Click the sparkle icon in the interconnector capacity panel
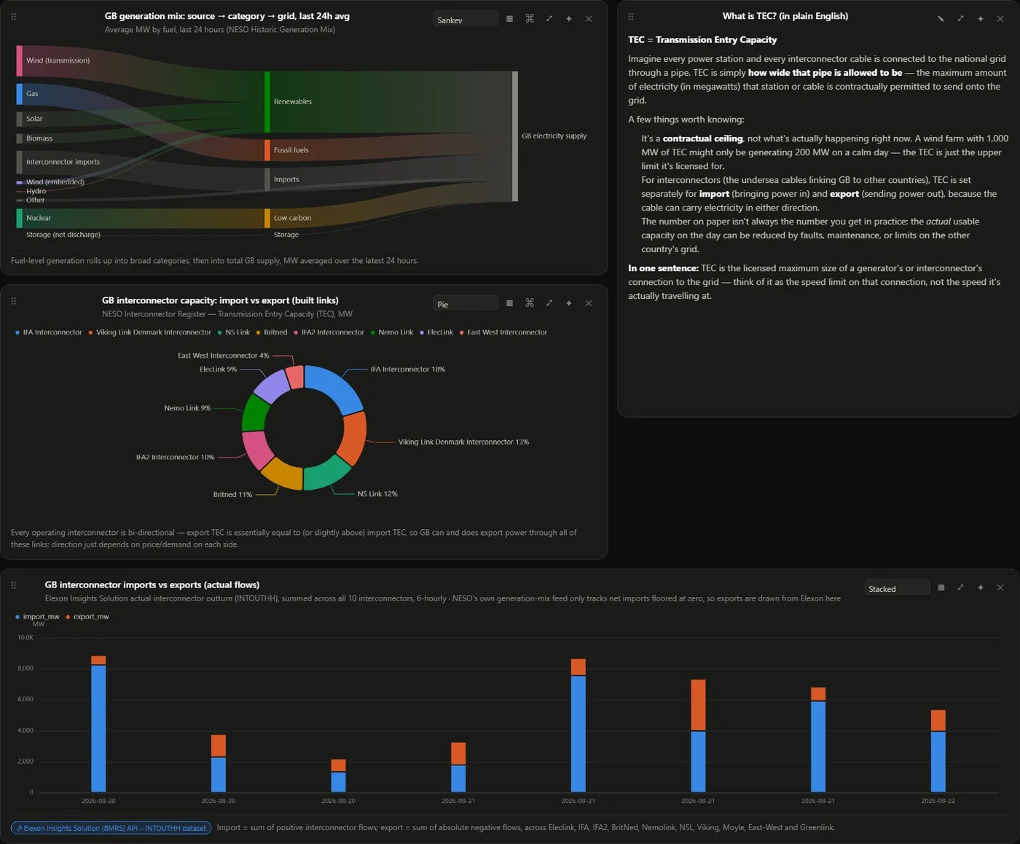This screenshot has height=844, width=1020. pos(569,303)
